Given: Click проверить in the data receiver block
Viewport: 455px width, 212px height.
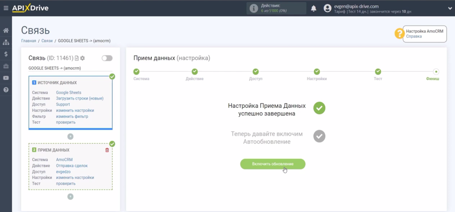Looking at the screenshot, I should [65, 184].
